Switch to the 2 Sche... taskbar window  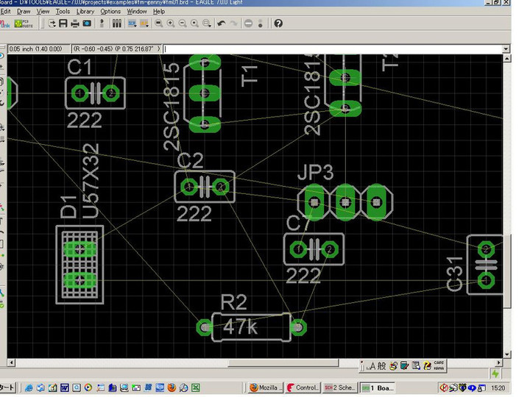(x=339, y=387)
